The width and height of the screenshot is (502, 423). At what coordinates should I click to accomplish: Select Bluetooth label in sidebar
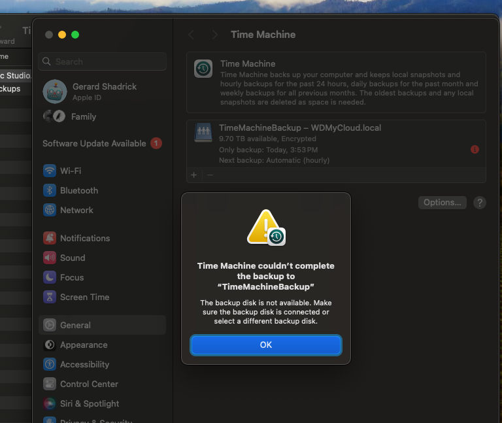click(79, 190)
